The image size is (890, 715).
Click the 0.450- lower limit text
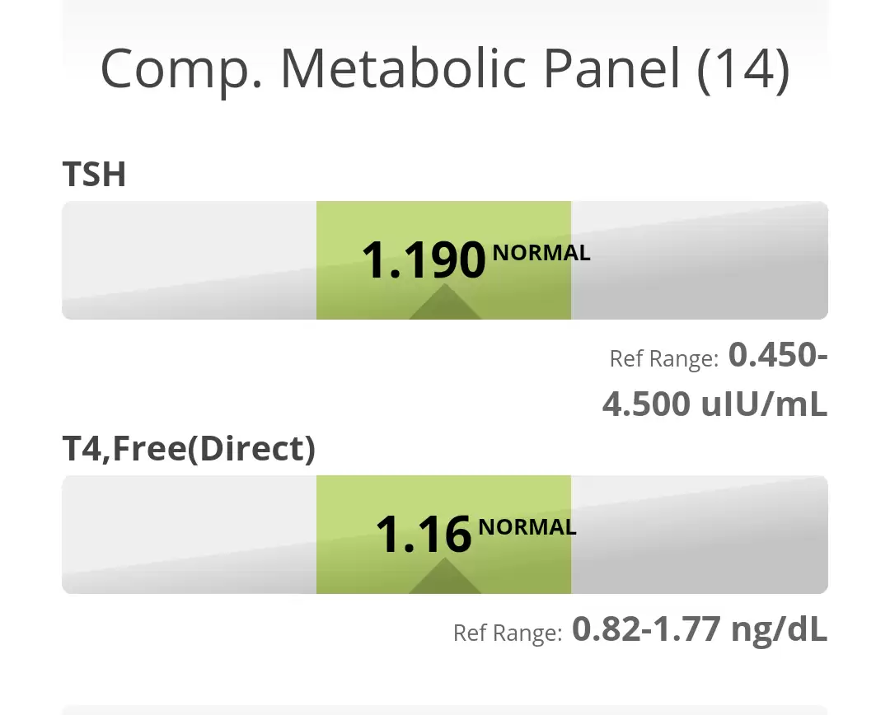pos(778,356)
